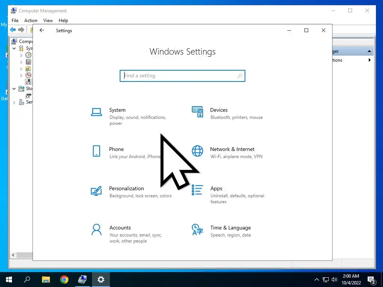Click the System heading link
The height and width of the screenshot is (287, 383).
(117, 110)
